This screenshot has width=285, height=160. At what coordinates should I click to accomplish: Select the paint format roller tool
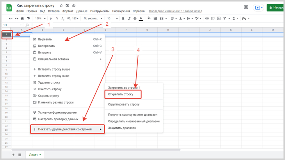pyautogui.click(x=28, y=18)
